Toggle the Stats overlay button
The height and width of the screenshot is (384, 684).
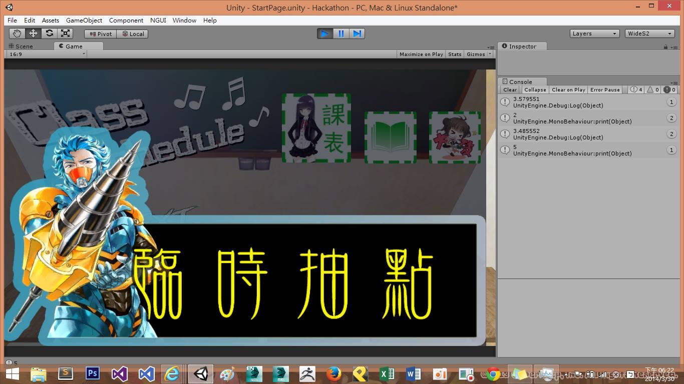[x=455, y=54]
